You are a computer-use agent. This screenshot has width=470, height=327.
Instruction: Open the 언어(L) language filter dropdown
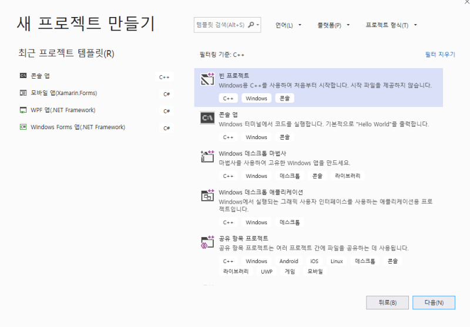288,25
